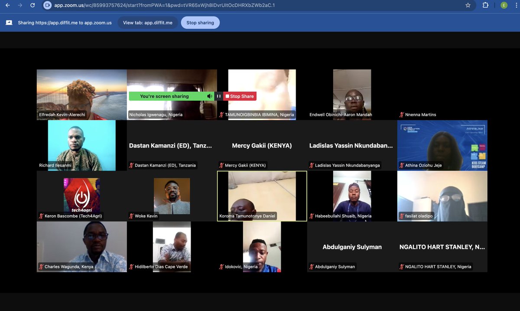Click large Ladislas Yassin Nkundaban... tile name

click(351, 146)
